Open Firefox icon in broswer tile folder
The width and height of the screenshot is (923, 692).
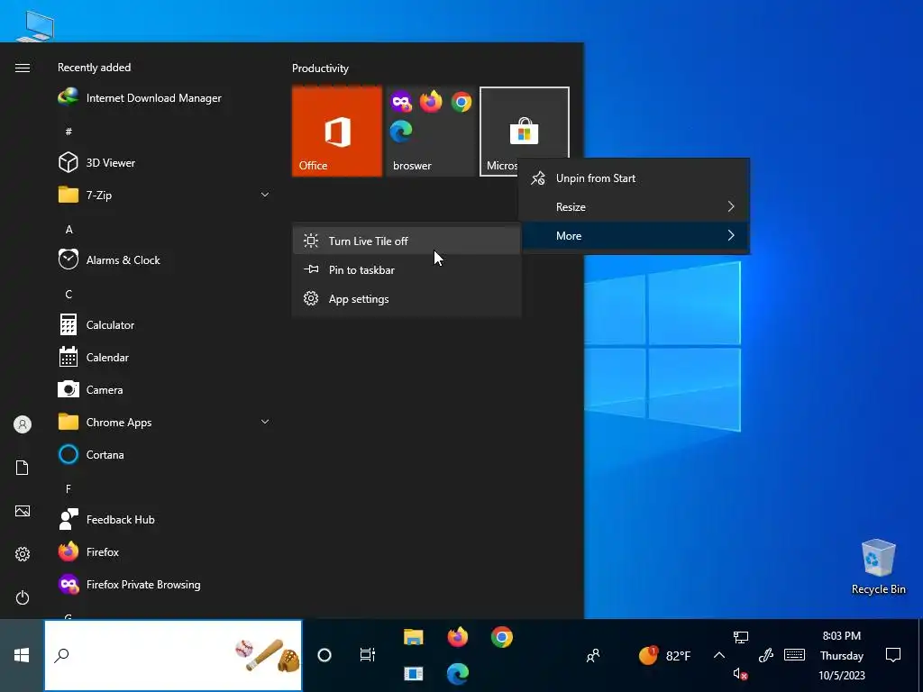click(x=431, y=102)
